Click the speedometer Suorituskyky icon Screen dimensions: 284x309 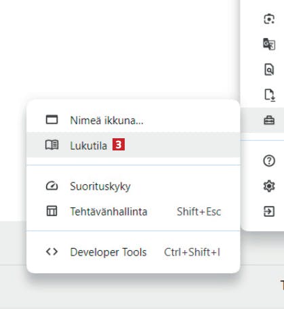[52, 186]
